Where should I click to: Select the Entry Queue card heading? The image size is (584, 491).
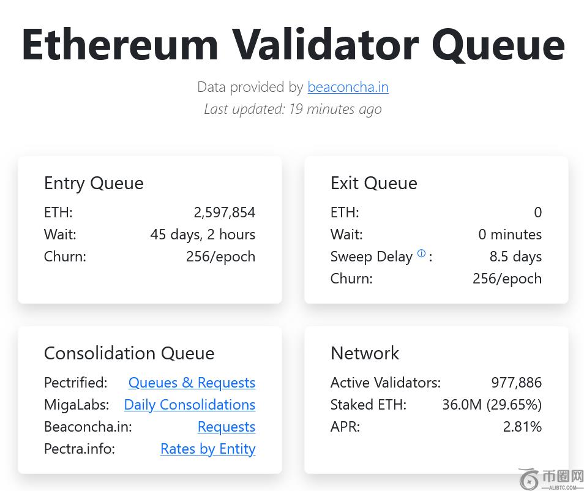pos(94,183)
